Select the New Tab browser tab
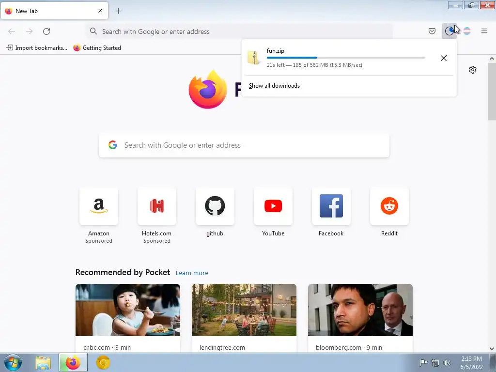 [54, 11]
